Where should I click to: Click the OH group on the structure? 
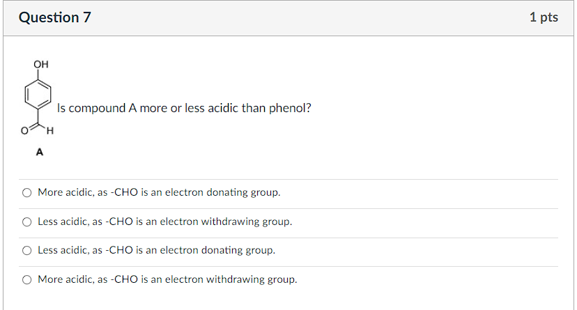coord(41,64)
